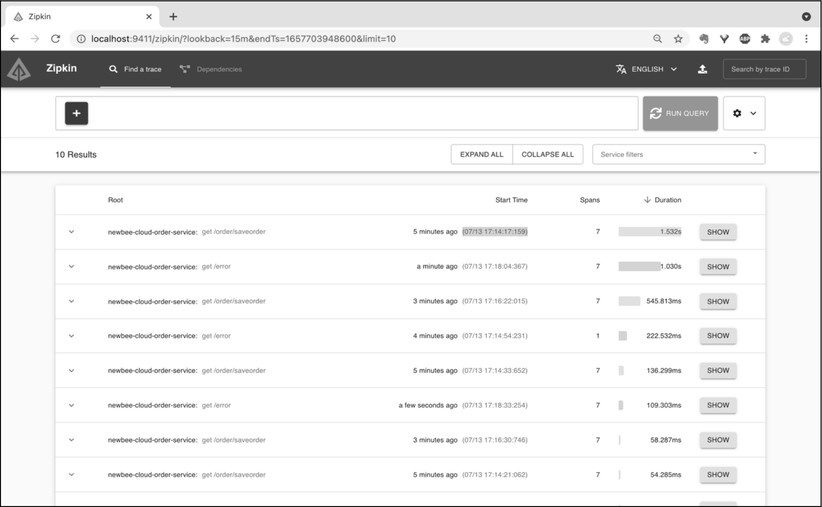Click the Search by trace ID field
Viewport: 822px width, 507px height.
point(764,69)
